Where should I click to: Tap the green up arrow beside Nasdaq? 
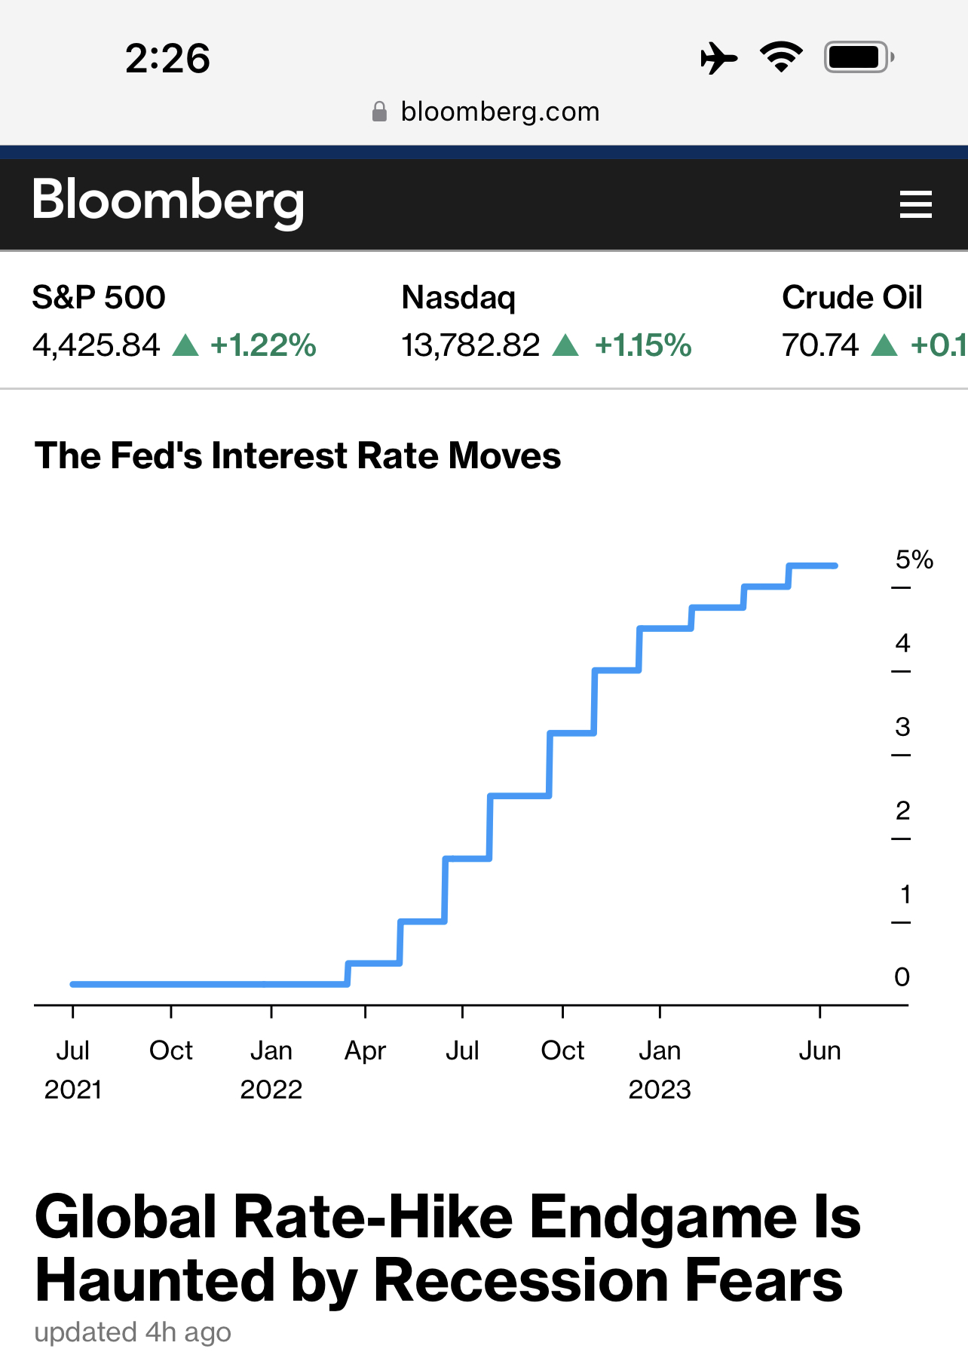pyautogui.click(x=565, y=346)
